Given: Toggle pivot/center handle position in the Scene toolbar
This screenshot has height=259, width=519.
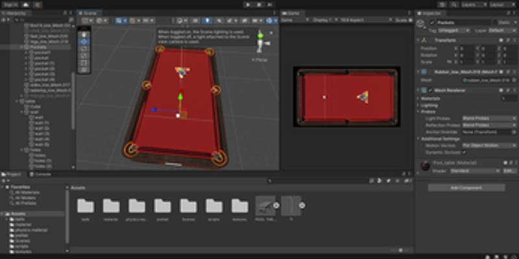Looking at the screenshot, I should 87,21.
